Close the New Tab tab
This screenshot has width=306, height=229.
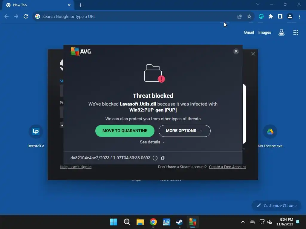pos(69,5)
